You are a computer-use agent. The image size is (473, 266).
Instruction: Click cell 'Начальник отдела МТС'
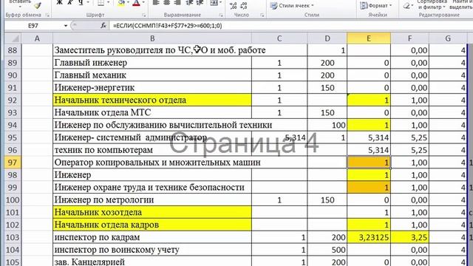pyautogui.click(x=152, y=112)
